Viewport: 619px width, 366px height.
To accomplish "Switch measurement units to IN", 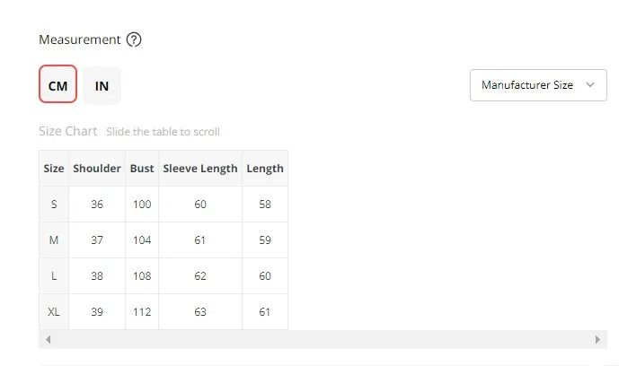I will pos(102,85).
